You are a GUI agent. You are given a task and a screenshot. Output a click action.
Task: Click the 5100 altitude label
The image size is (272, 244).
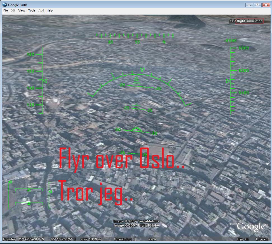click(244, 93)
